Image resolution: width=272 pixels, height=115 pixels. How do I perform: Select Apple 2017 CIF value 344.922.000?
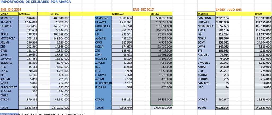(161, 30)
